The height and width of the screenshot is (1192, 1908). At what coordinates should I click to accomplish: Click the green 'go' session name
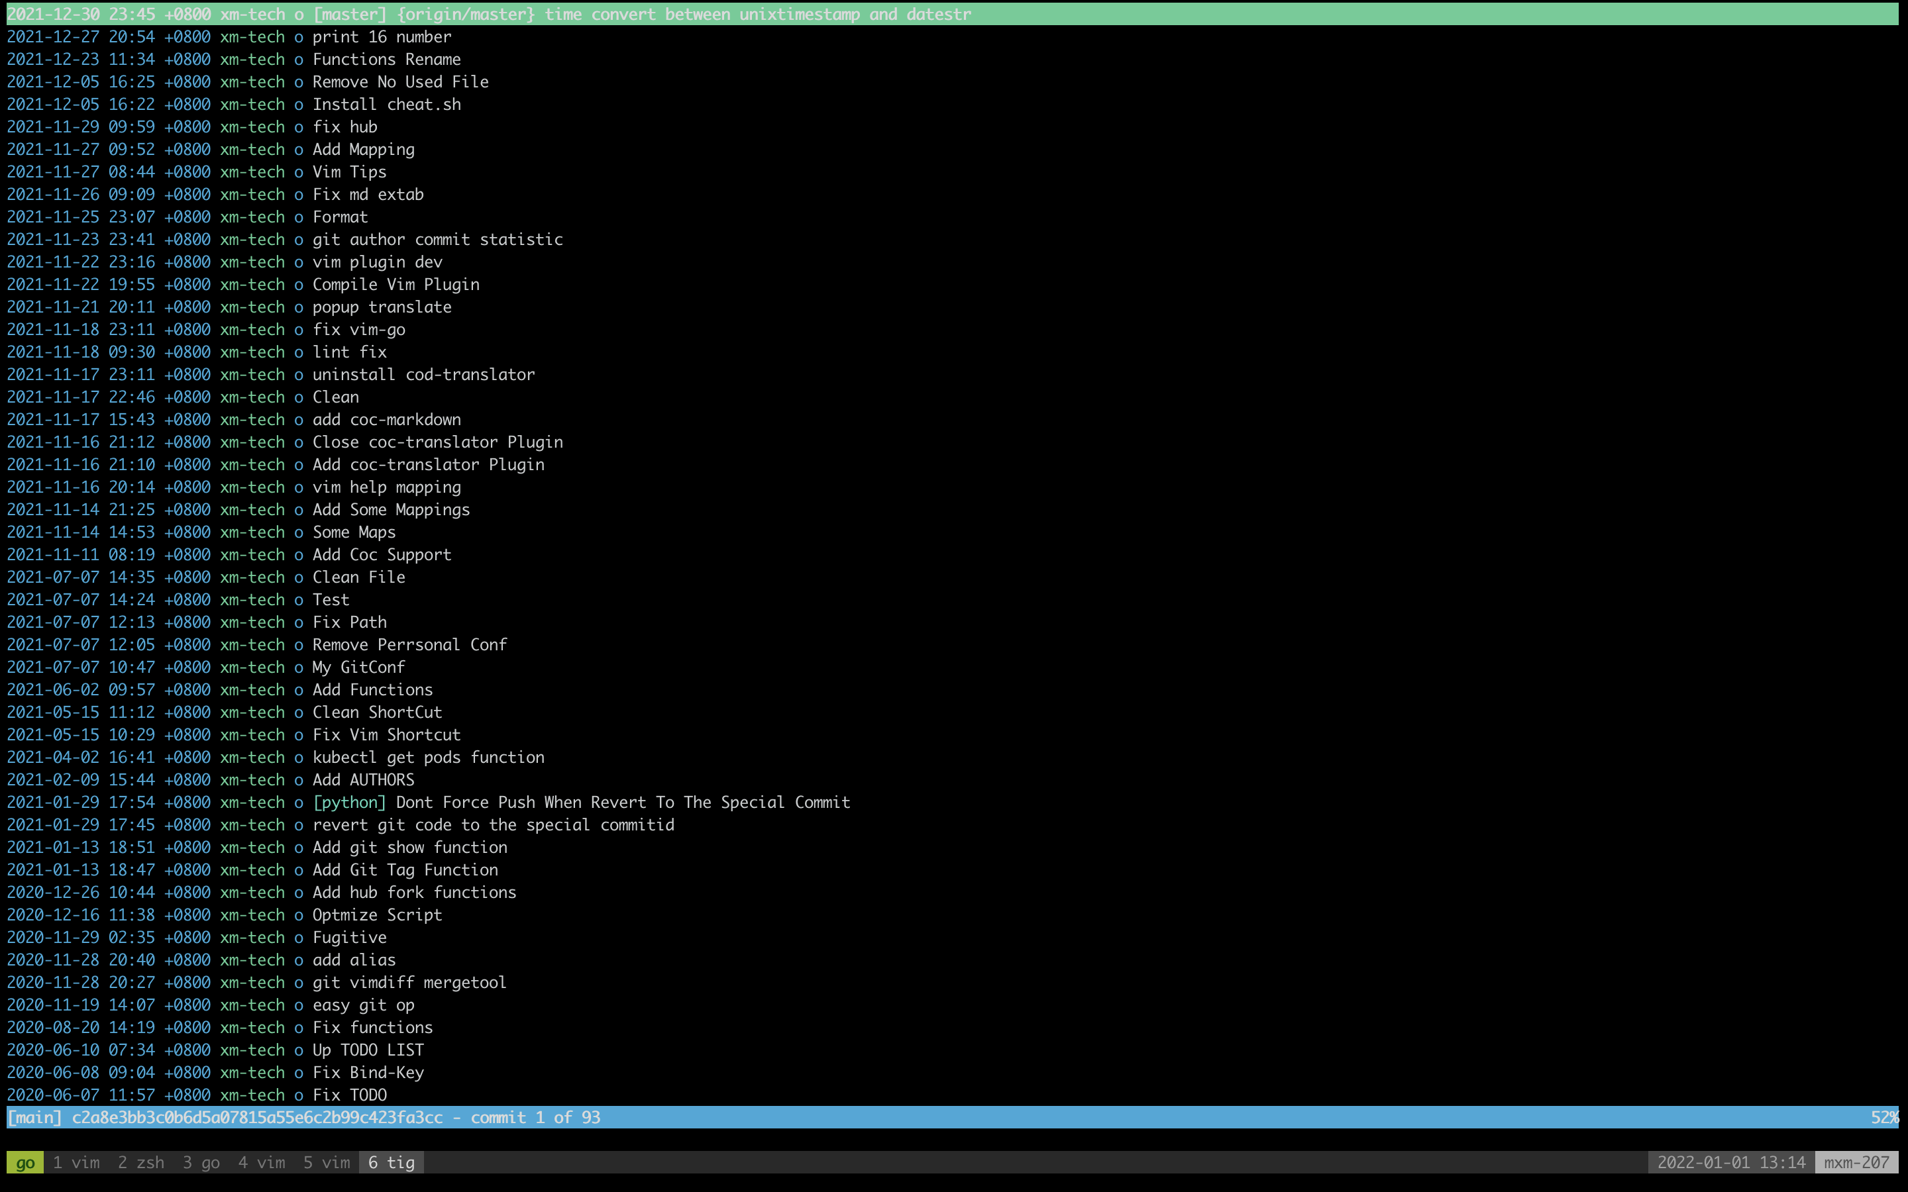coord(25,1163)
